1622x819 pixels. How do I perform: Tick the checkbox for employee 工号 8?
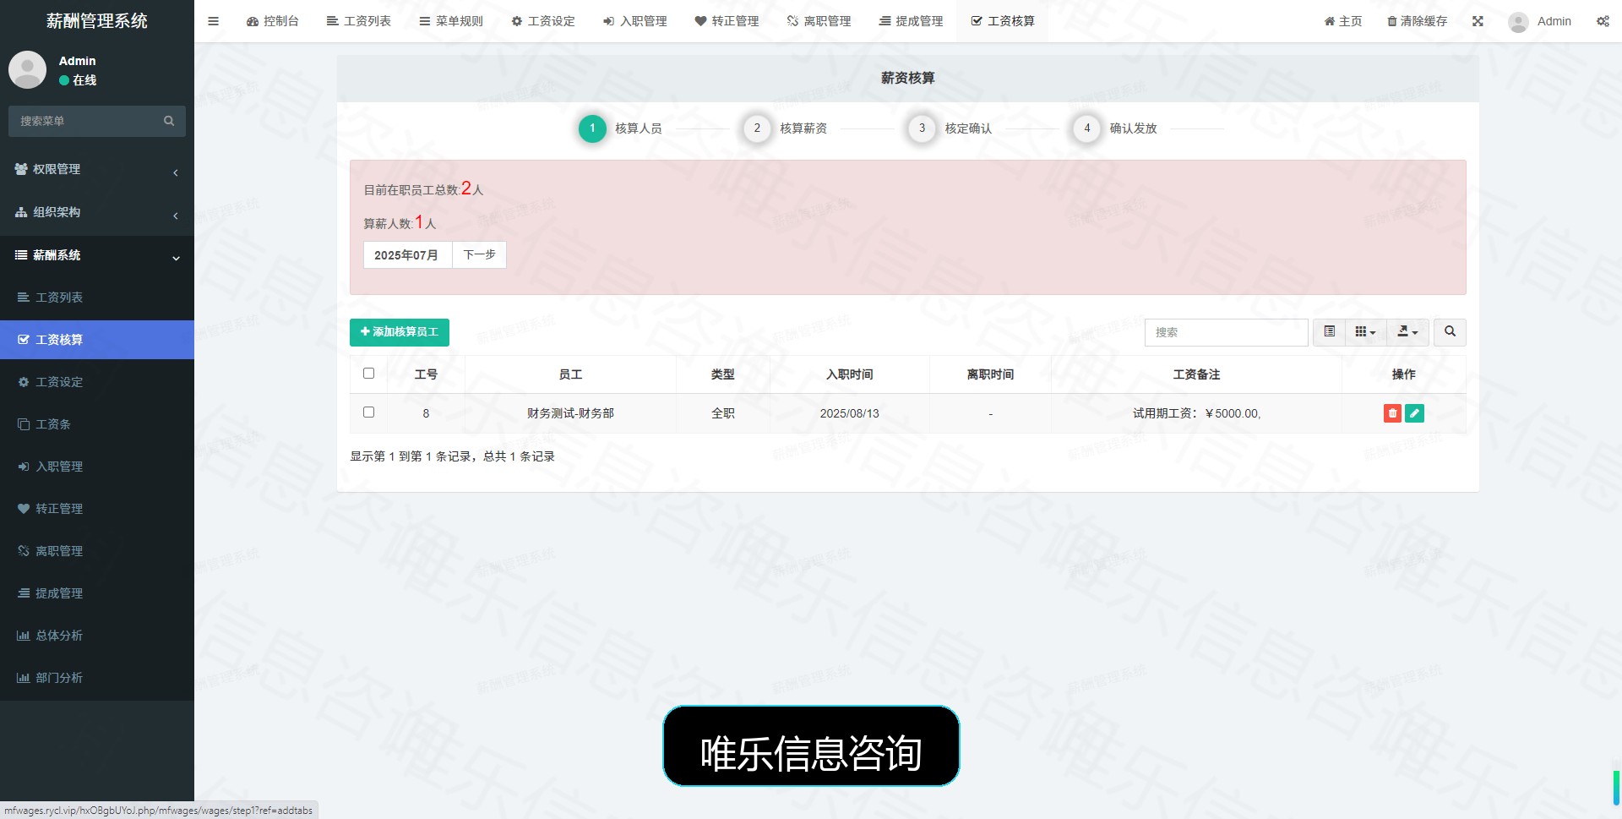point(368,412)
